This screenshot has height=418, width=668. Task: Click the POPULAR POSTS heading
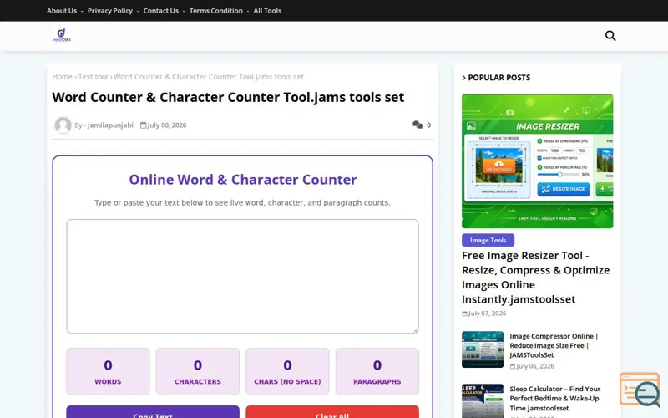[x=498, y=78]
